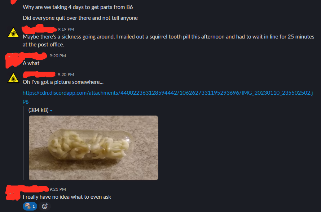The height and width of the screenshot is (212, 321).
Task: Toggle the existing emoji reaction with count 1
Action: point(30,206)
